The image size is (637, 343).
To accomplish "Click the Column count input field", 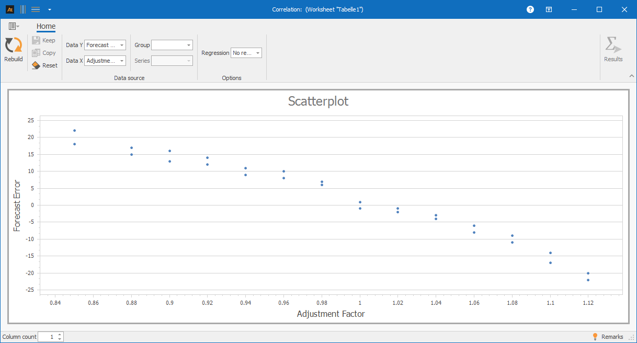I will tap(47, 337).
